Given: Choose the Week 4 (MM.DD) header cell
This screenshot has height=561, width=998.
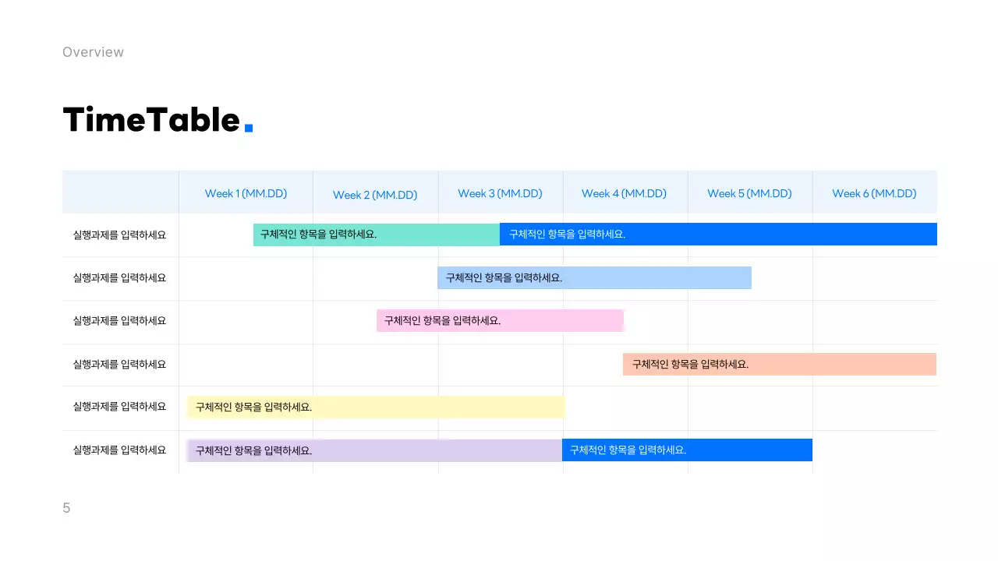Looking at the screenshot, I should pyautogui.click(x=624, y=193).
